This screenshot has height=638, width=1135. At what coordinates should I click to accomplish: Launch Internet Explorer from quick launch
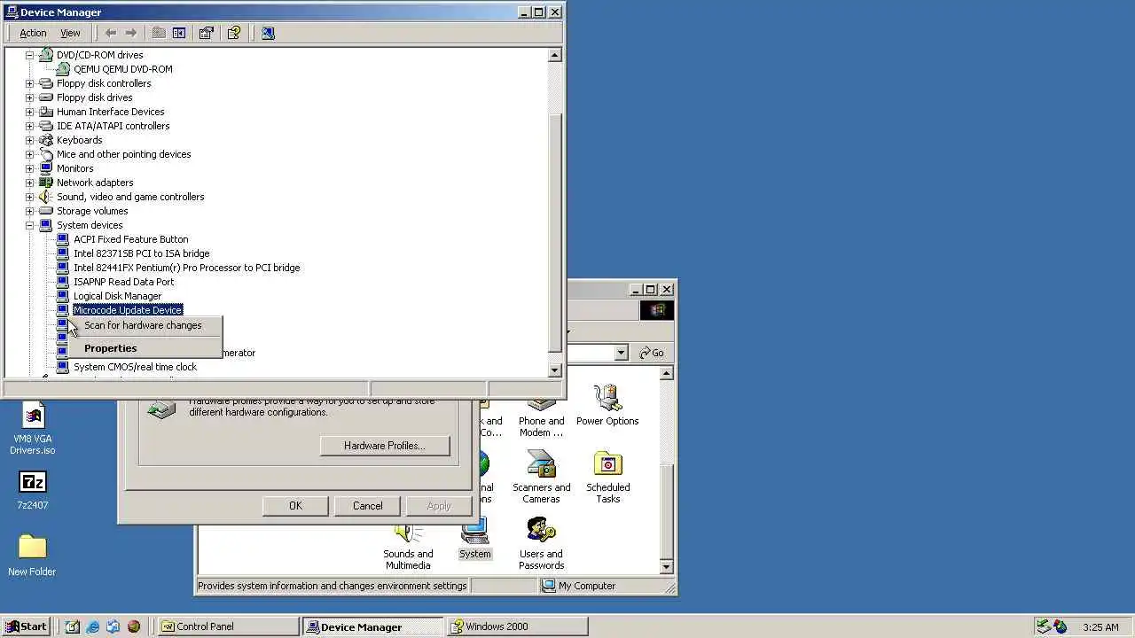pyautogui.click(x=93, y=626)
